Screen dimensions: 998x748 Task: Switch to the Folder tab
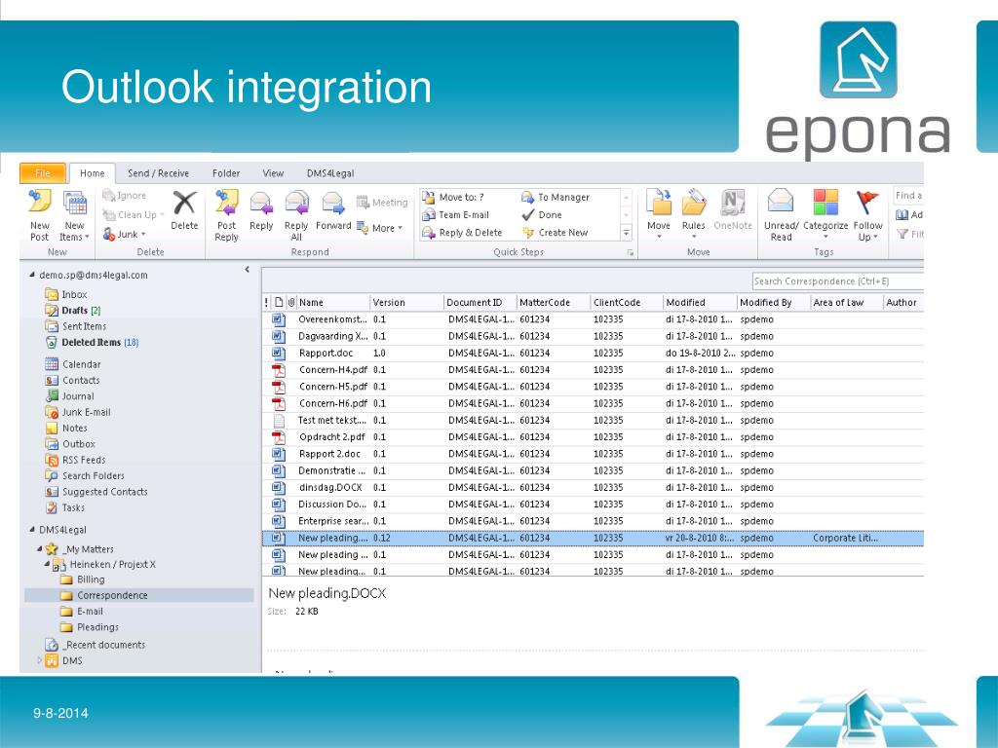(x=226, y=173)
